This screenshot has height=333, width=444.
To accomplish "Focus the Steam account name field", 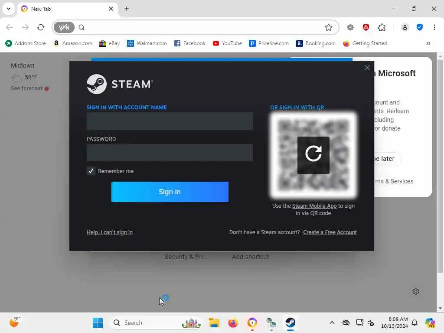I will click(170, 121).
